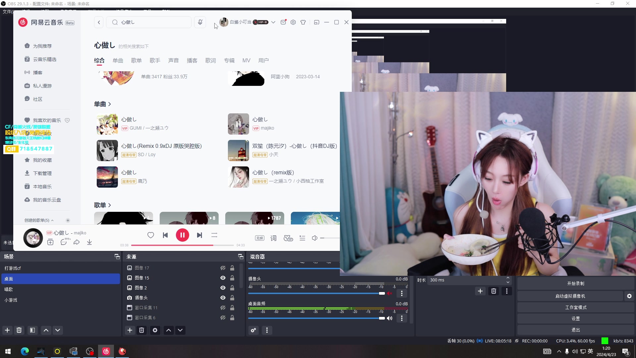This screenshot has height=358, width=636.
Task: Open NetEase settings hexagon icon
Action: point(293,22)
